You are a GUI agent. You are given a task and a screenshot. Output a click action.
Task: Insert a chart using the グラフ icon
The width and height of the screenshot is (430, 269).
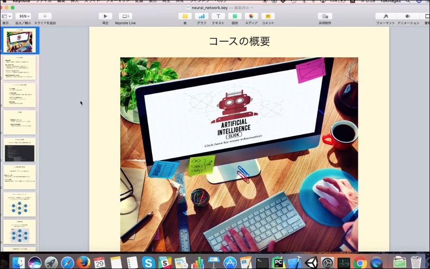click(201, 17)
